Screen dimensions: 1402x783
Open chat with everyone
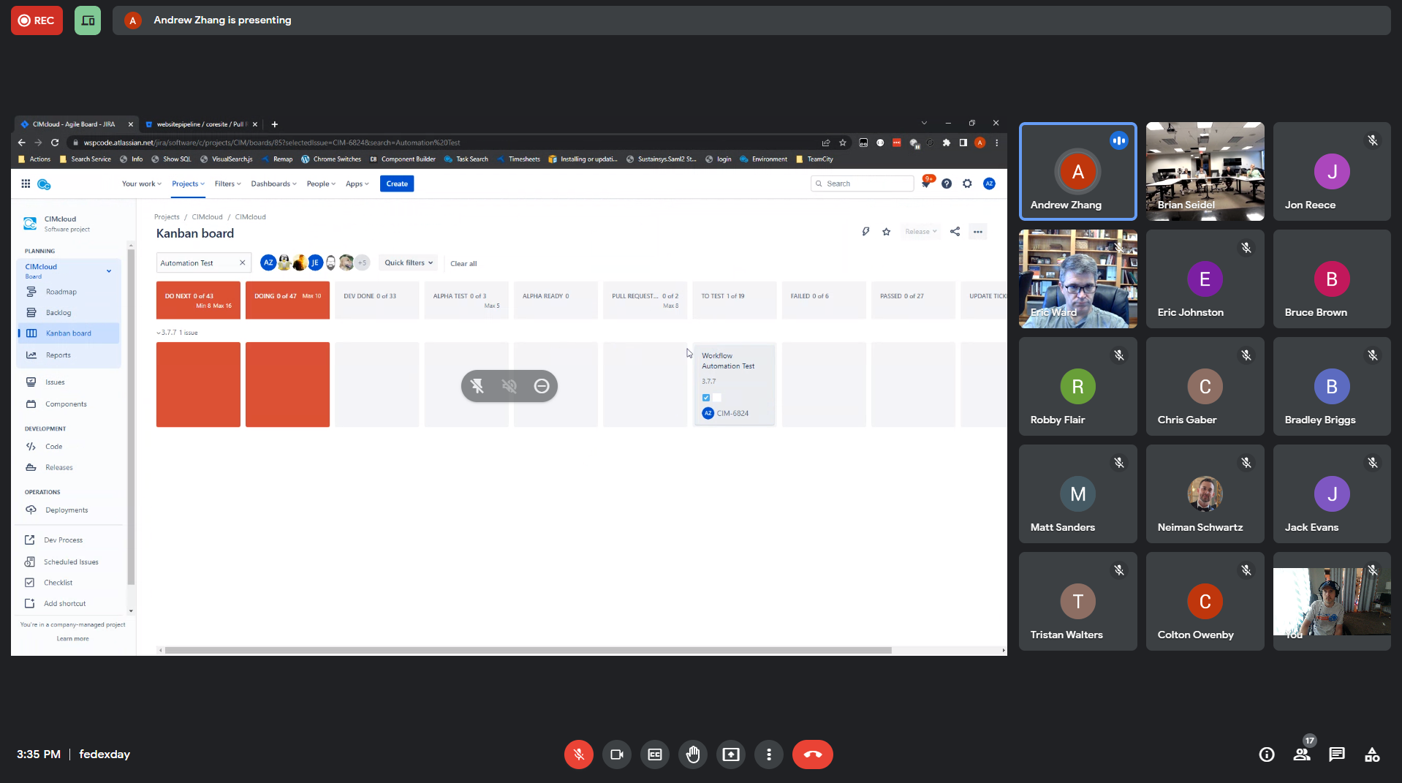(x=1336, y=754)
